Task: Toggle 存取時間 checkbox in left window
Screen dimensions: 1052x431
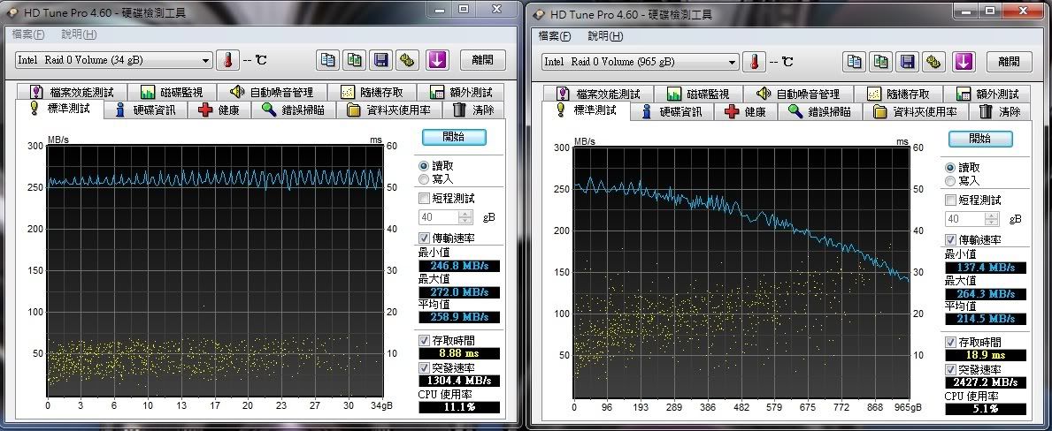Action: 423,341
